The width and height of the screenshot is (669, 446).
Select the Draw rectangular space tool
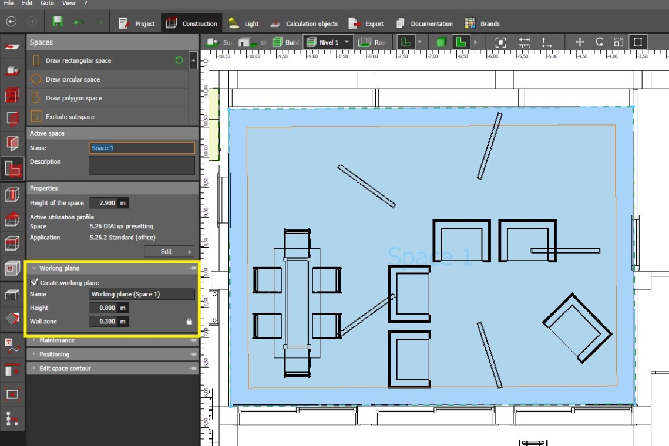pos(78,60)
